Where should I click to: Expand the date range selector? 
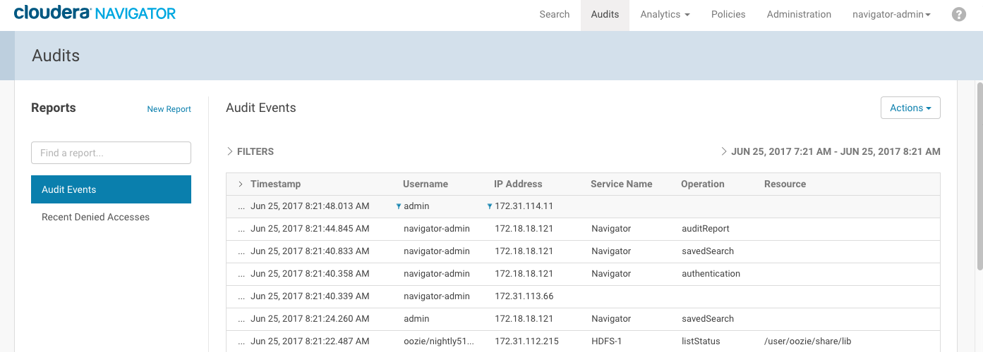point(830,151)
